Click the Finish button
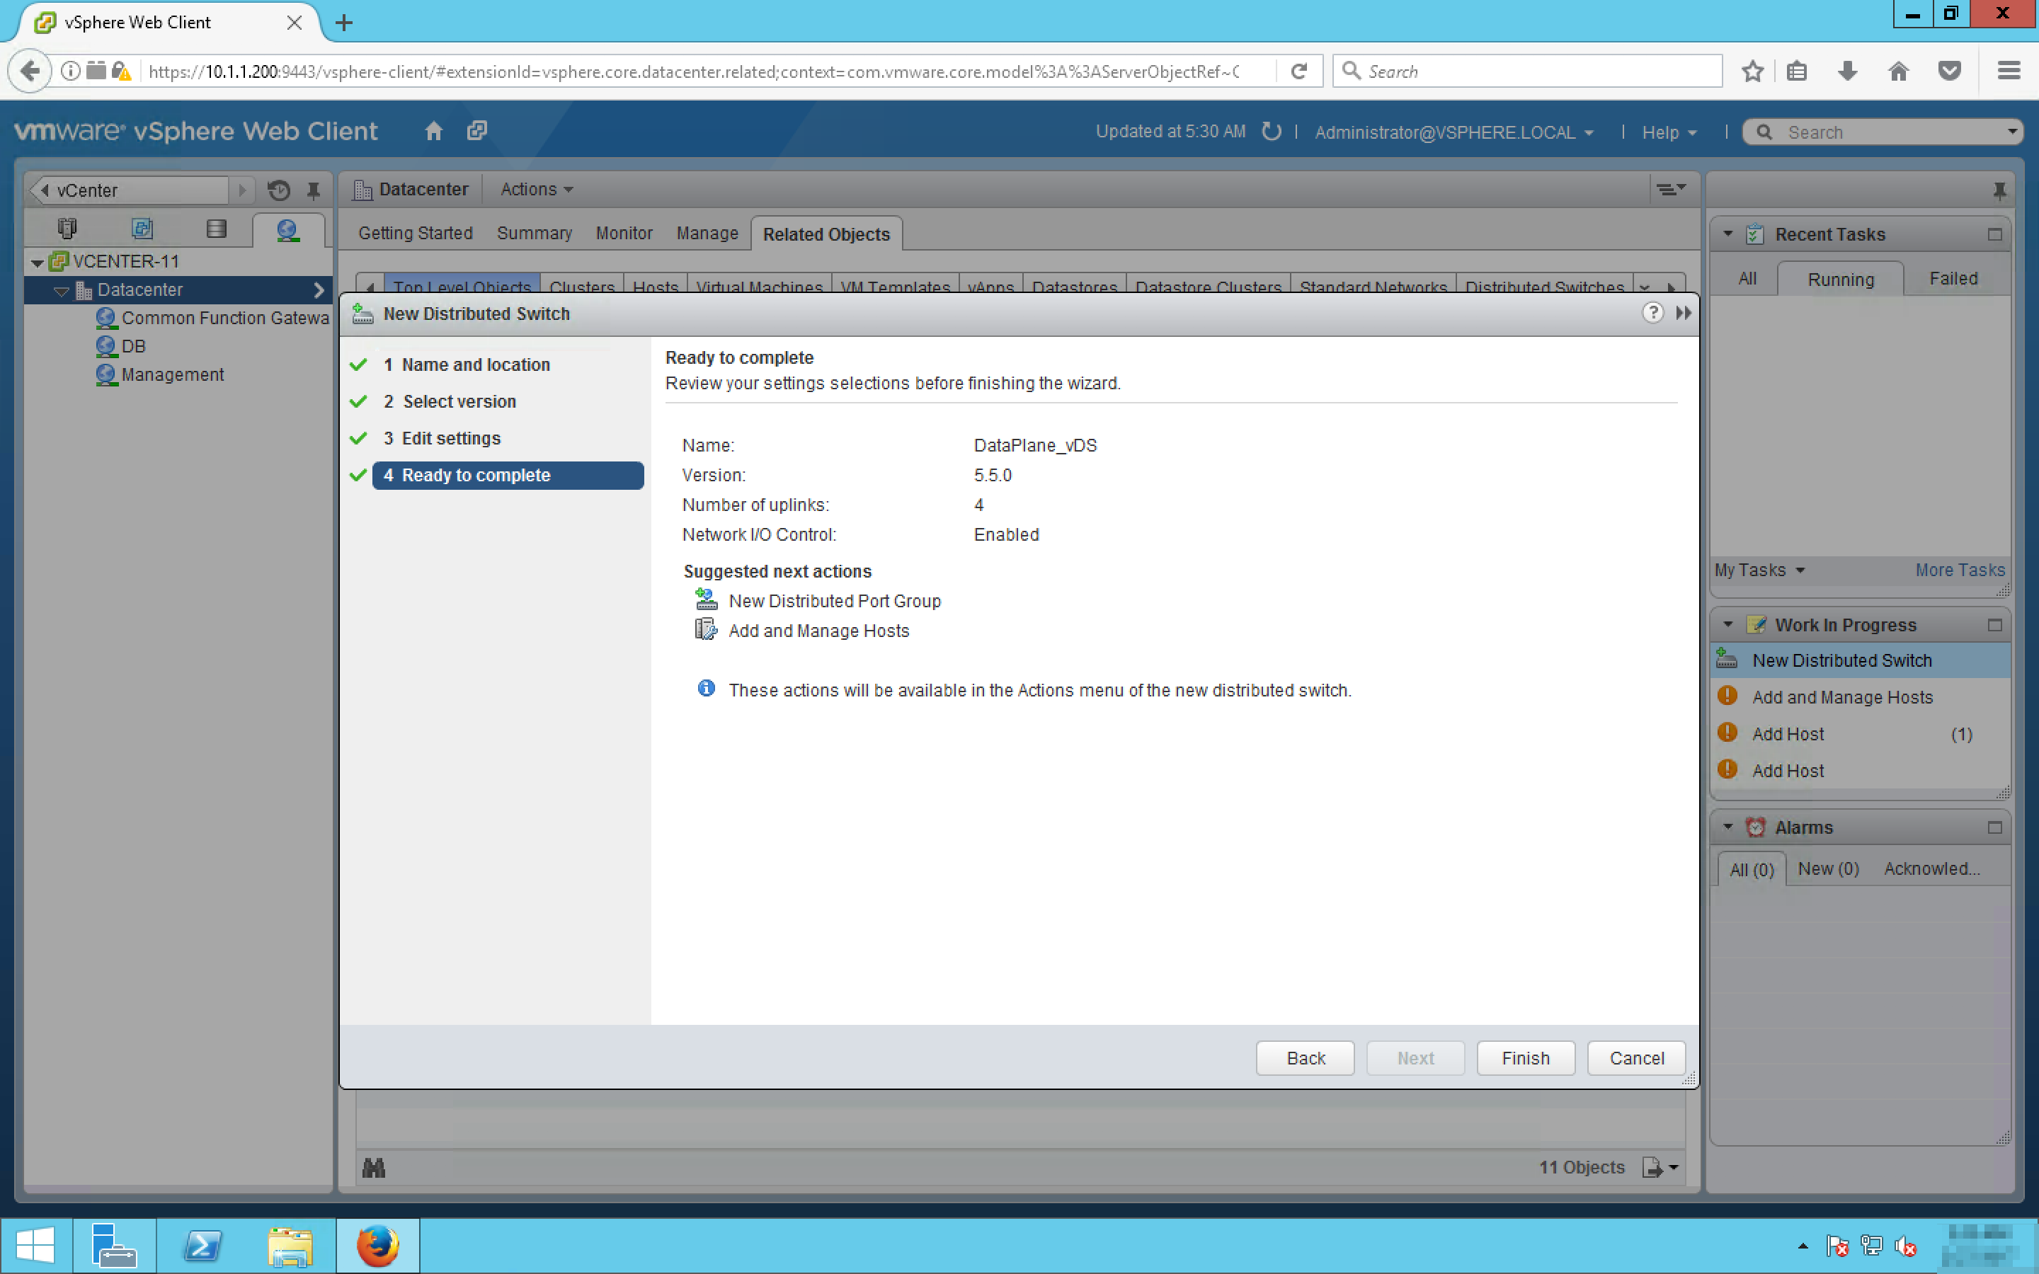 (1525, 1058)
